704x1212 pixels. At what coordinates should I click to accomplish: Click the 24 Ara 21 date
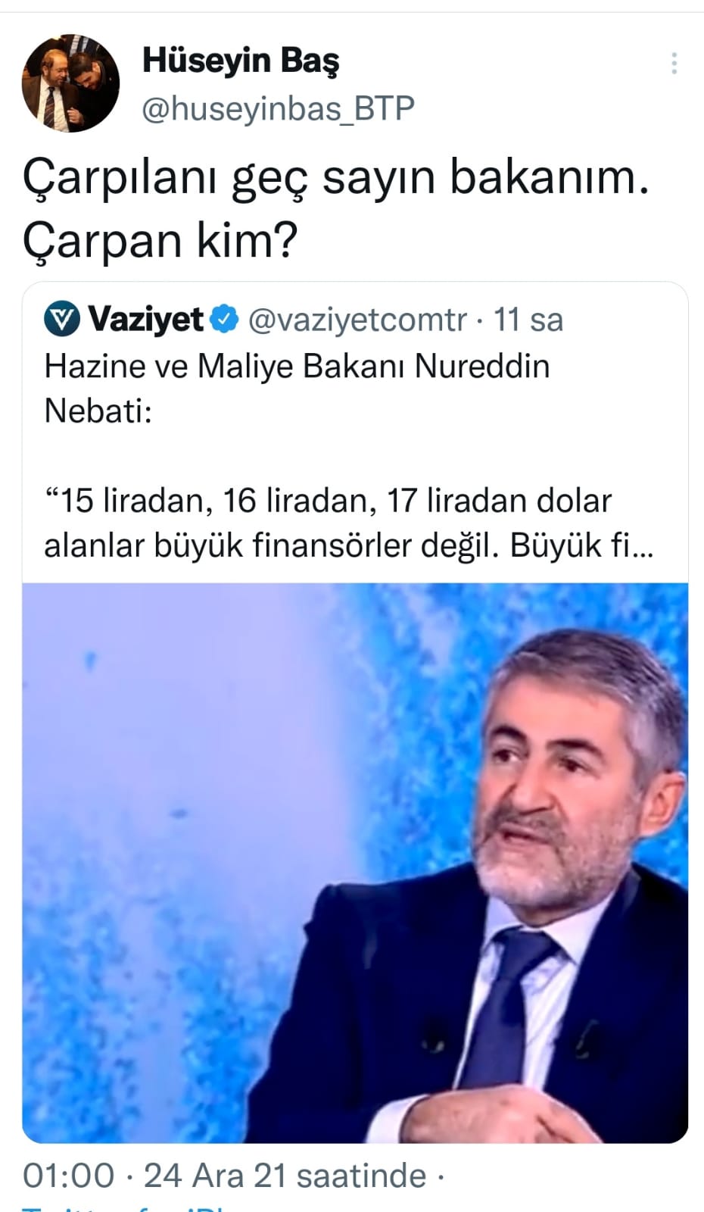coord(216,1176)
